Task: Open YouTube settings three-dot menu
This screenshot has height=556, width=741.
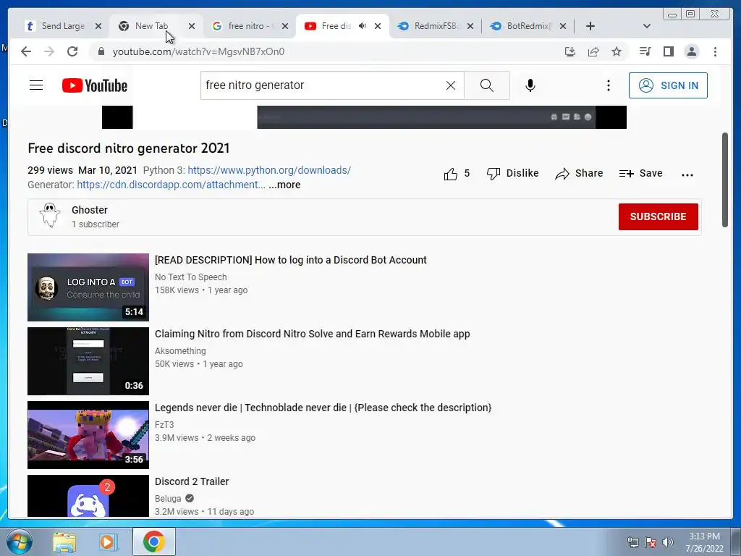Action: point(608,85)
